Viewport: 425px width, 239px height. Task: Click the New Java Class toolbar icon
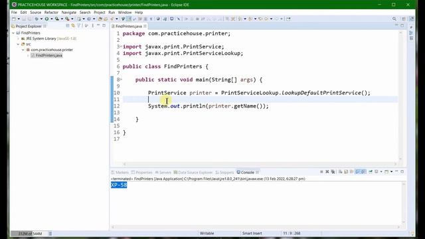click(x=89, y=19)
